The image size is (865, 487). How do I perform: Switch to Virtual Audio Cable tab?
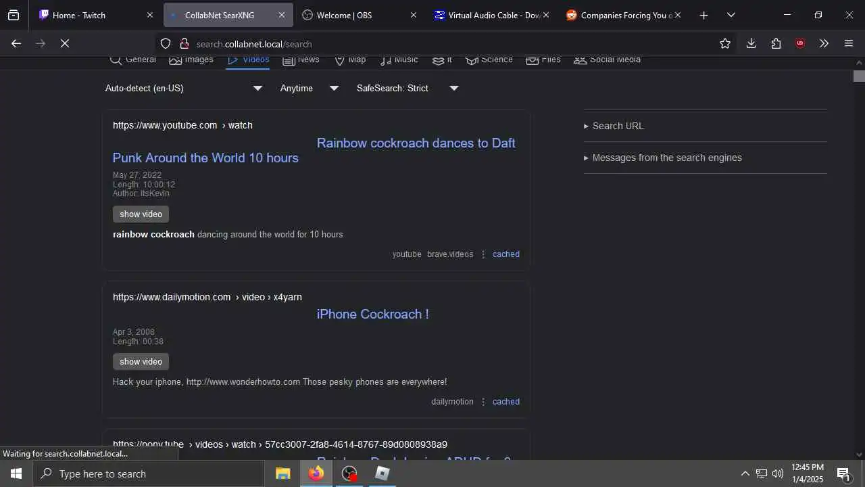pyautogui.click(x=491, y=15)
